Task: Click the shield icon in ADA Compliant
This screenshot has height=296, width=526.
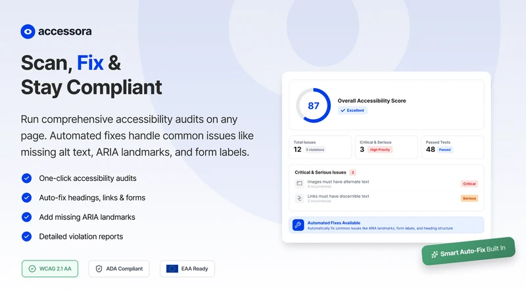Action: pos(99,268)
